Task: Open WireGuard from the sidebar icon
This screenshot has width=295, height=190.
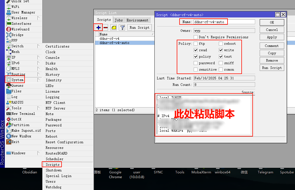Action: click(x=9, y=29)
